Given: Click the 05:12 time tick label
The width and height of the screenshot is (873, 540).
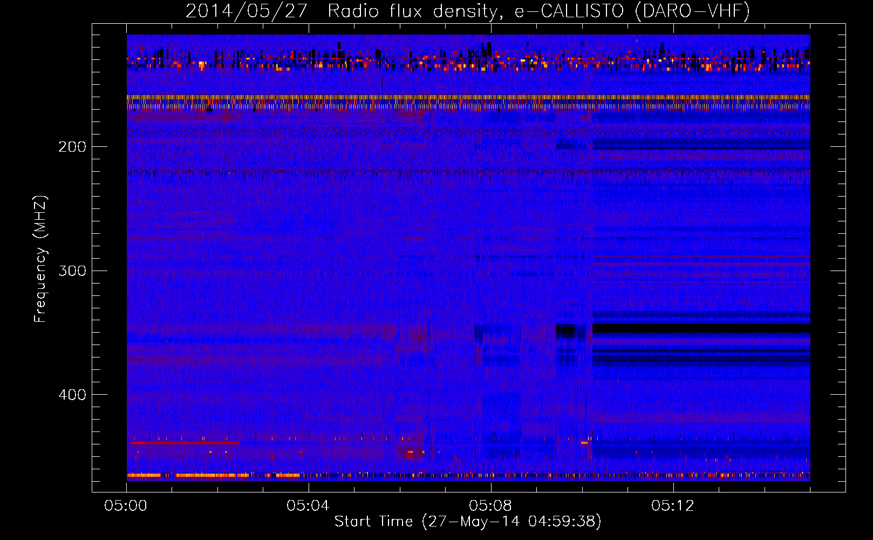Looking at the screenshot, I should point(673,505).
